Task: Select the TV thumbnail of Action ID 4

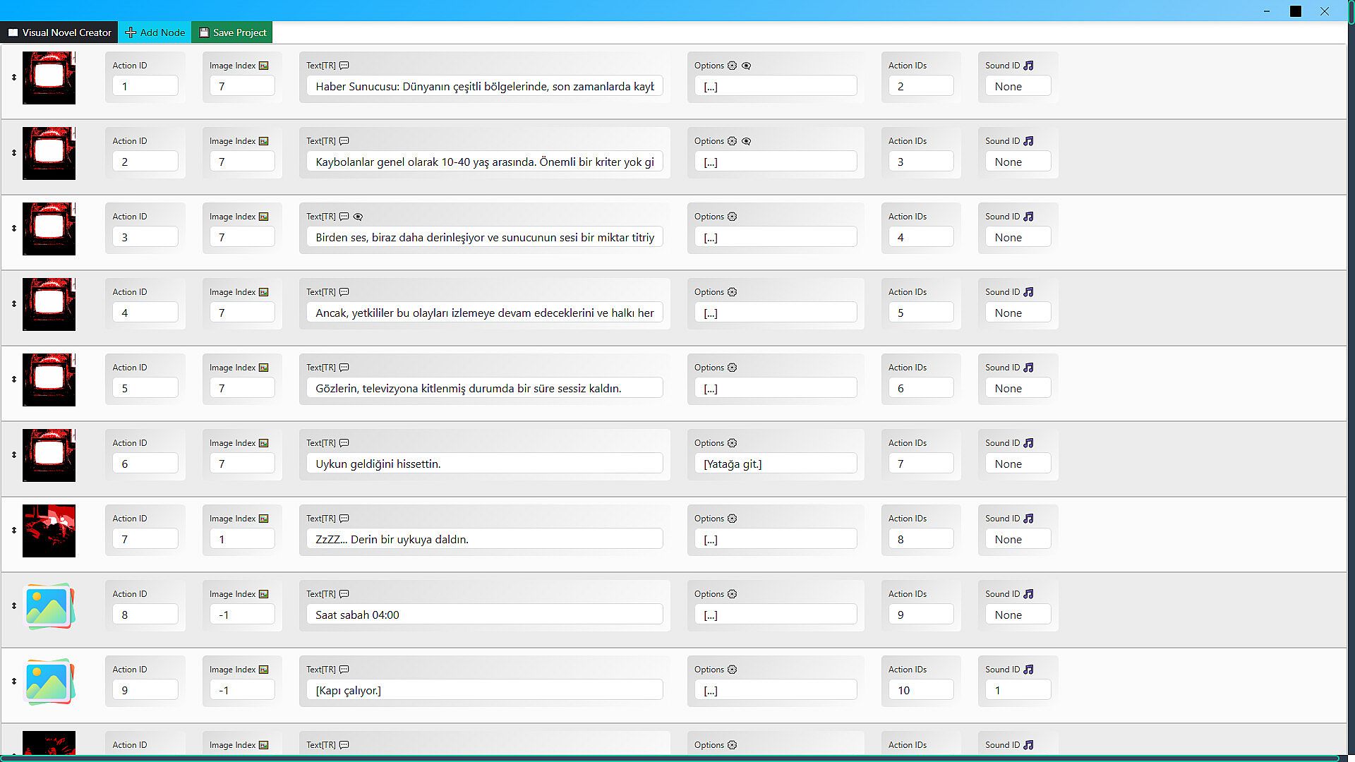Action: point(49,304)
